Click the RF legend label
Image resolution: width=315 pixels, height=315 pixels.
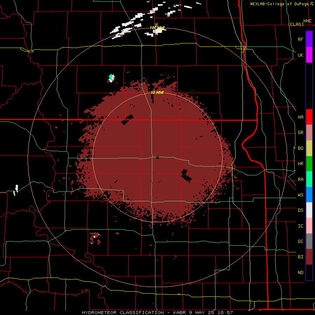pos(300,39)
